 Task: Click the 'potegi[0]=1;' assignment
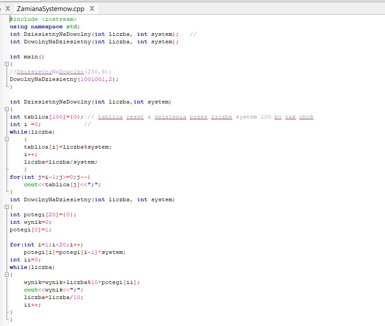point(31,230)
